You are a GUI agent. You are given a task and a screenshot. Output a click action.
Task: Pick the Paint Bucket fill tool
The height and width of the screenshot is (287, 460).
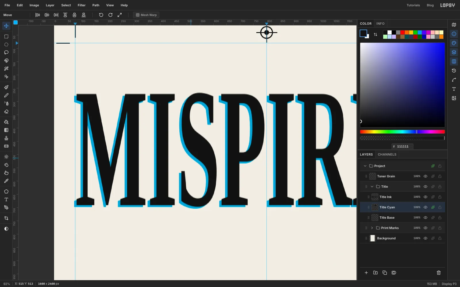pyautogui.click(x=6, y=122)
